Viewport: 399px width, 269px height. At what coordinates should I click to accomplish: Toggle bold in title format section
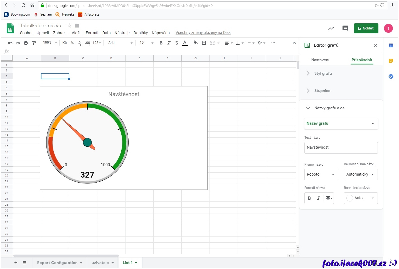click(x=309, y=198)
